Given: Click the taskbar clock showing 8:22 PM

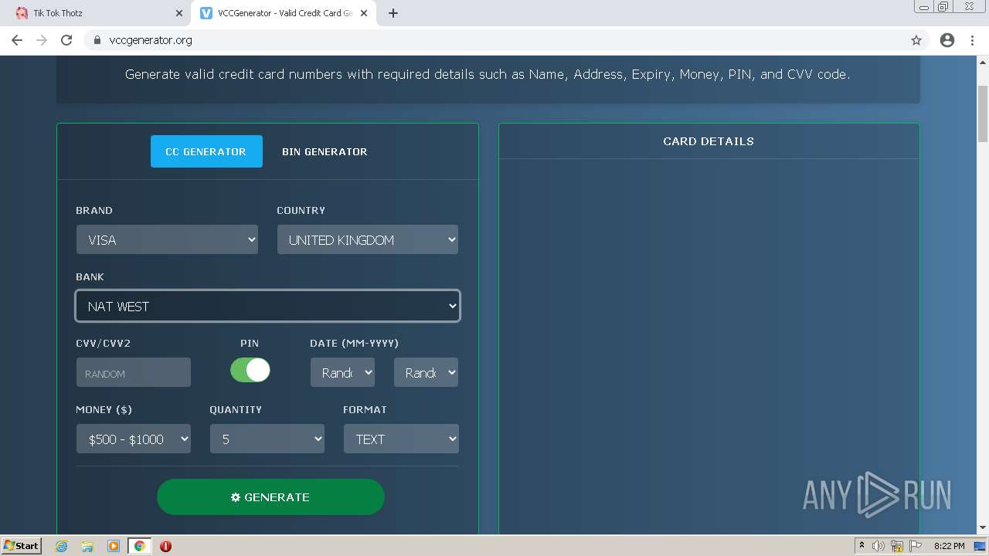Looking at the screenshot, I should 949,546.
